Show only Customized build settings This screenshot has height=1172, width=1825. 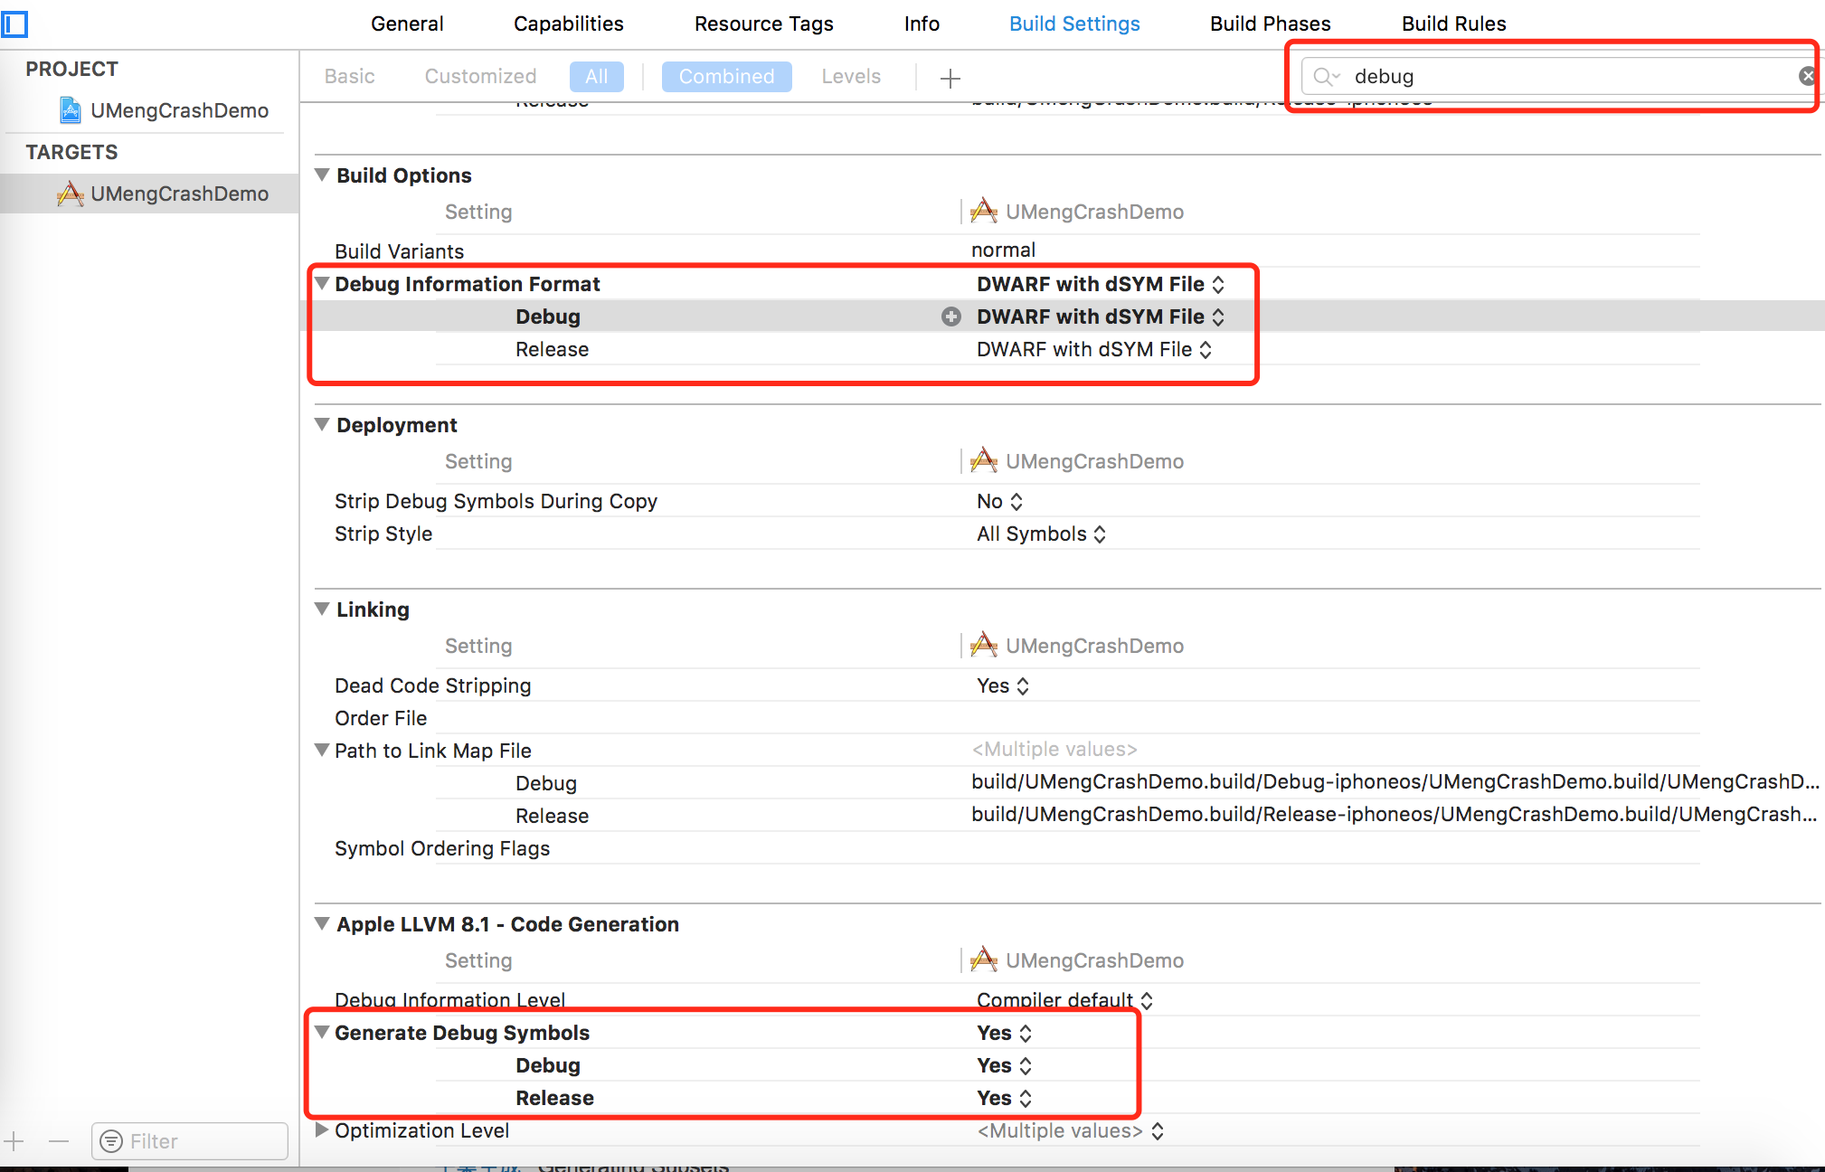click(x=481, y=76)
